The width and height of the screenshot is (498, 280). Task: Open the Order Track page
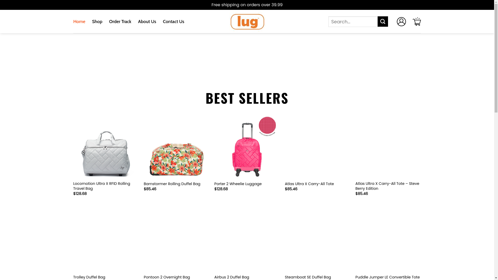(x=120, y=22)
